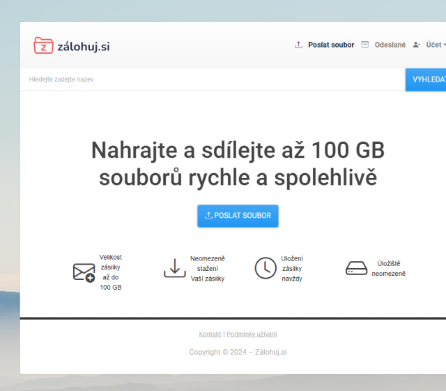The height and width of the screenshot is (391, 446).
Task: Click the archive box icon beside Odeslané
Action: click(364, 45)
